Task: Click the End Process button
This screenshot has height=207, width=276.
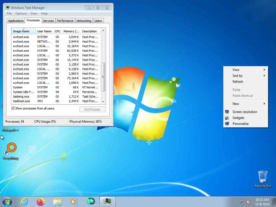Action: (x=92, y=109)
